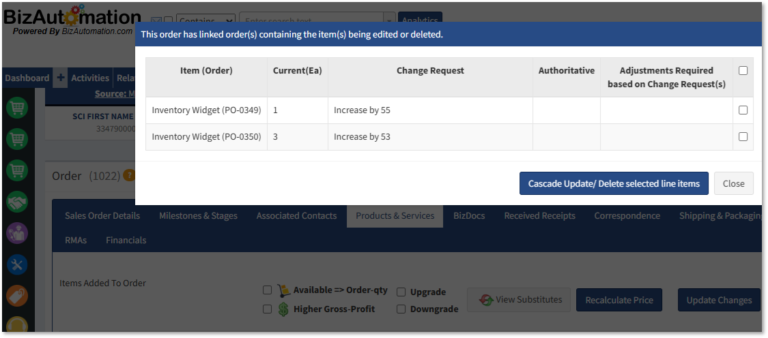The height and width of the screenshot is (338, 768).
Task: Switch to Milestones & Stages tab
Action: coord(199,216)
